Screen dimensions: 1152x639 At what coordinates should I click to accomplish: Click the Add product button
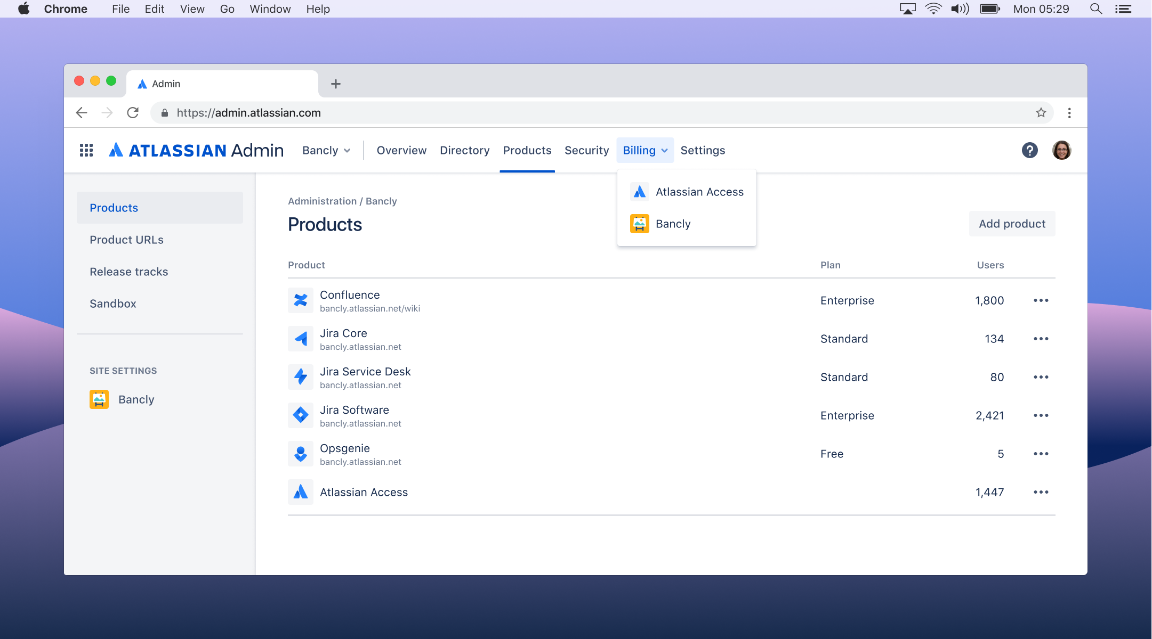tap(1012, 224)
